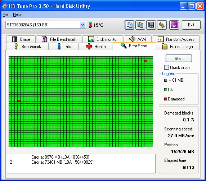Switch to the Health tab

coord(96,46)
